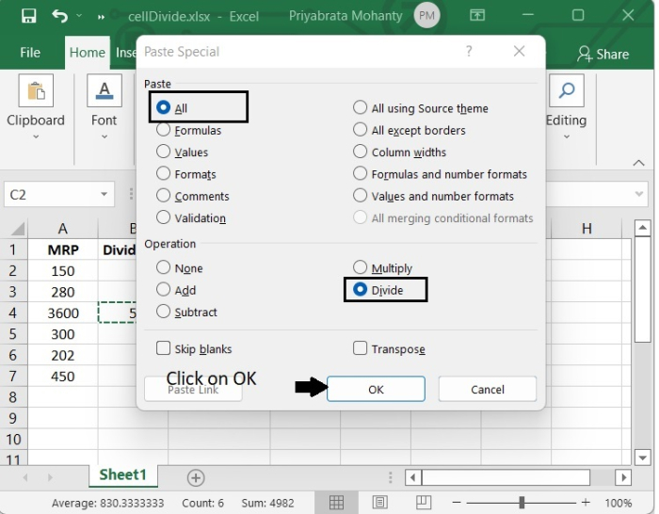This screenshot has height=514, width=659.
Task: Switch to Page Break Preview icon
Action: pyautogui.click(x=424, y=503)
